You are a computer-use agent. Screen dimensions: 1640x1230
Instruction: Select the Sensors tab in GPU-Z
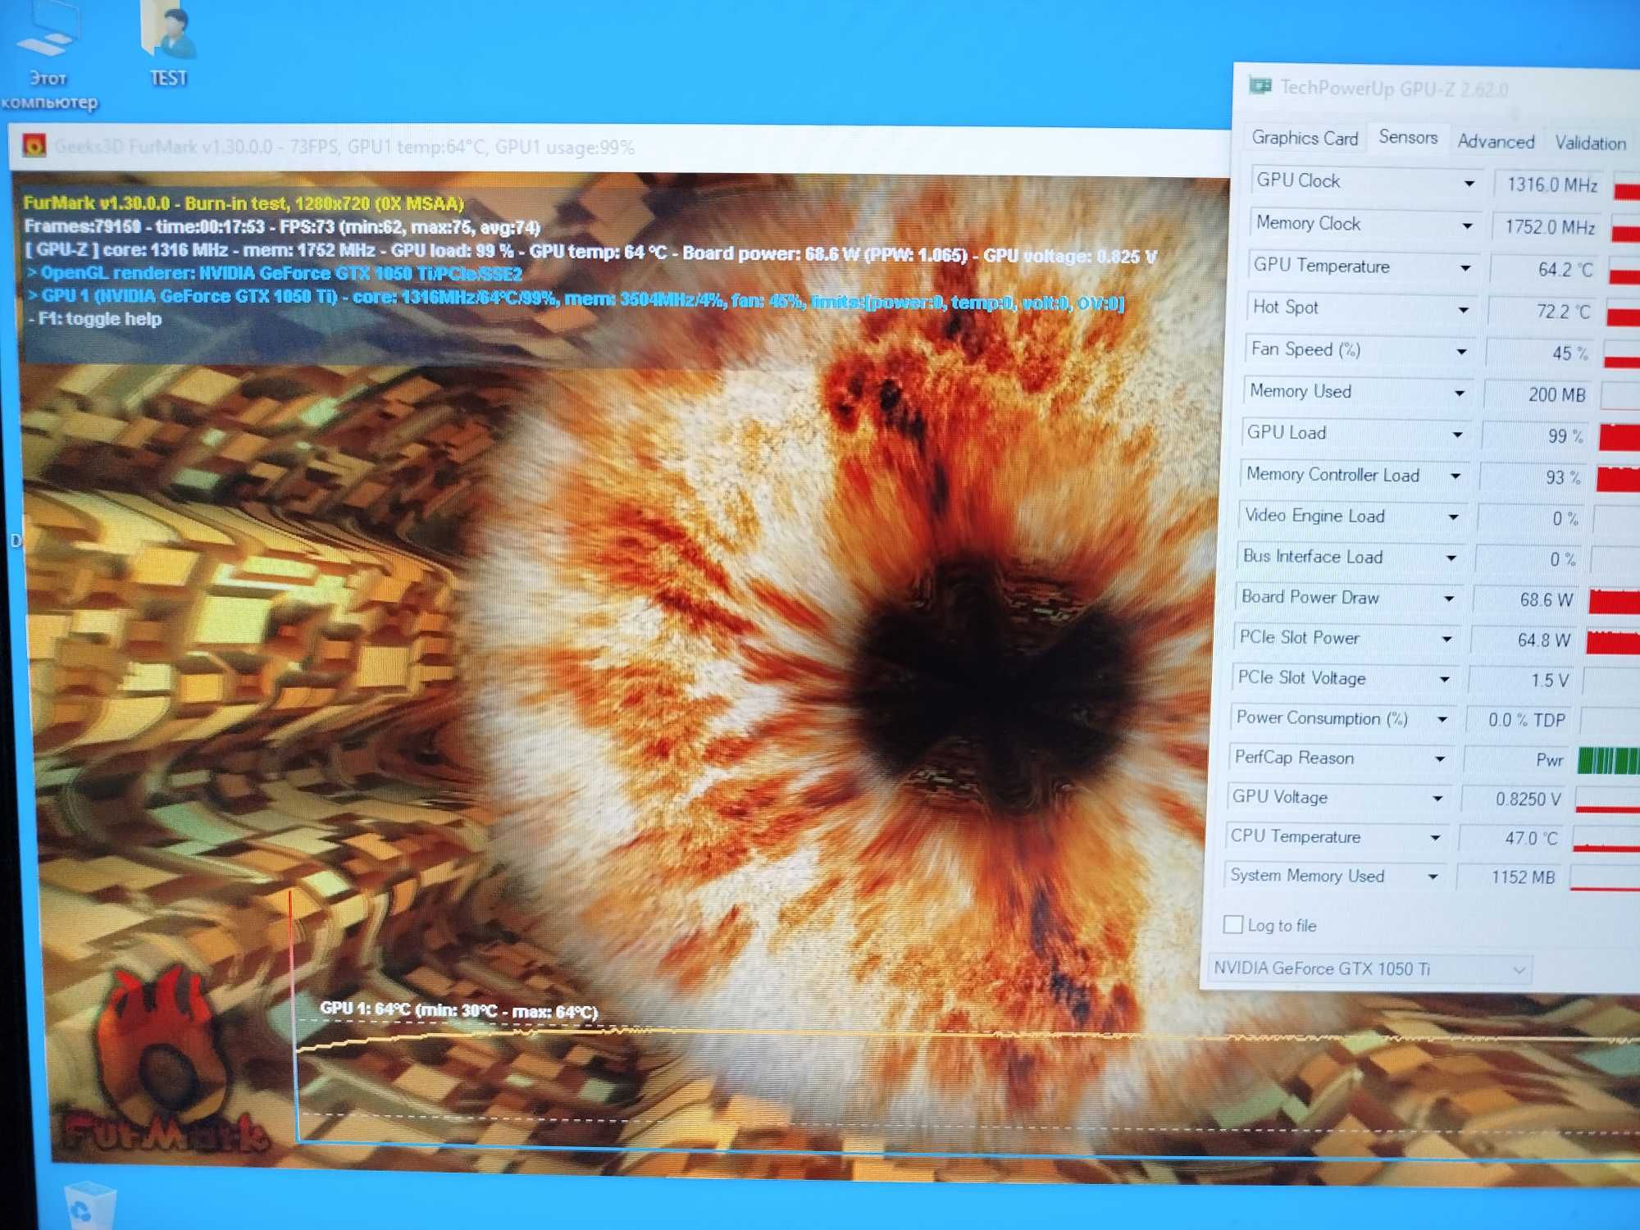coord(1408,137)
